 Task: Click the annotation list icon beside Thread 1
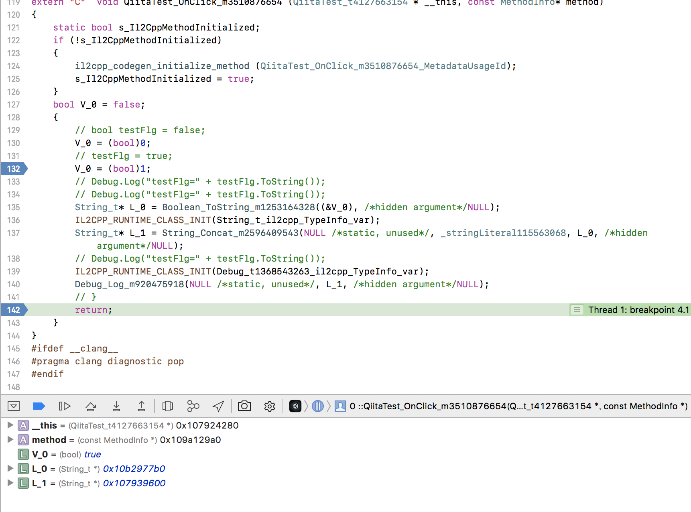click(x=577, y=310)
